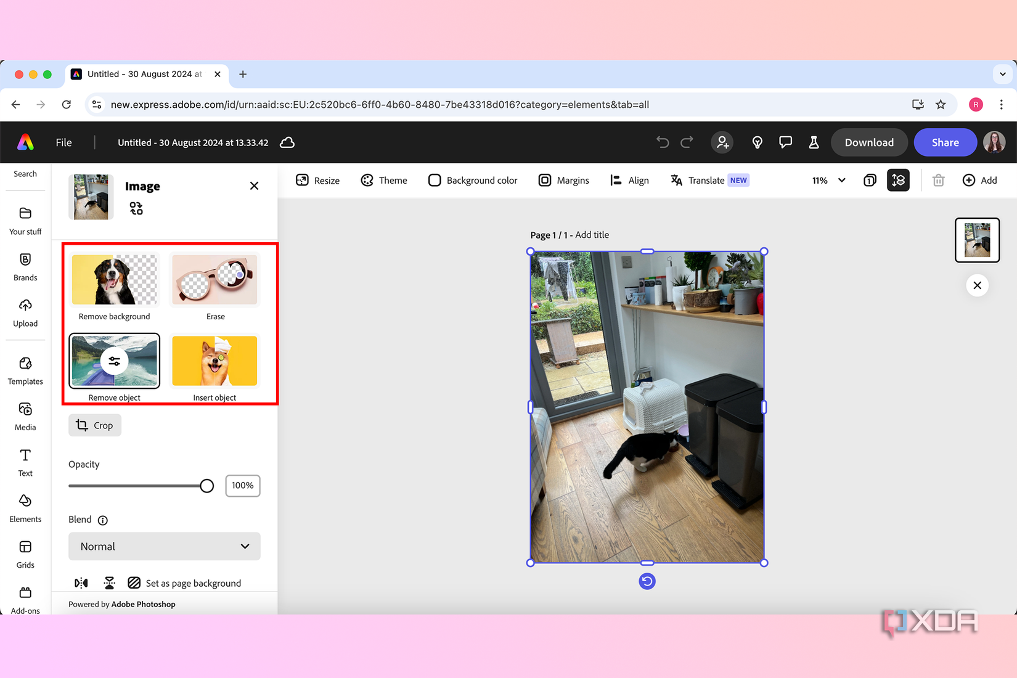This screenshot has height=678, width=1017.
Task: Expand the browser tab search chevron
Action: [x=1003, y=74]
